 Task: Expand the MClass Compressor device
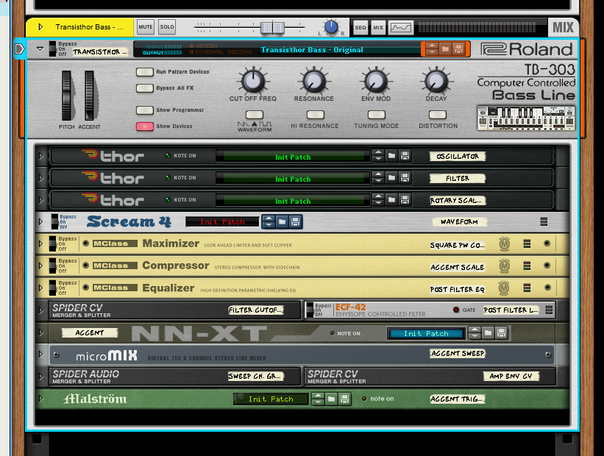40,266
